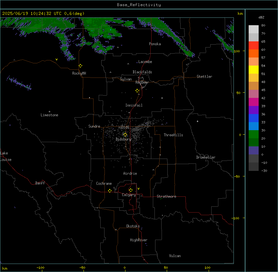Click the yellow diamond marker between Olds and Didsbury
Screen dimensions: 278x272
[x=125, y=135]
